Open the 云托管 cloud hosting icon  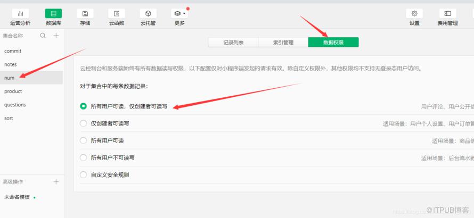coord(148,14)
